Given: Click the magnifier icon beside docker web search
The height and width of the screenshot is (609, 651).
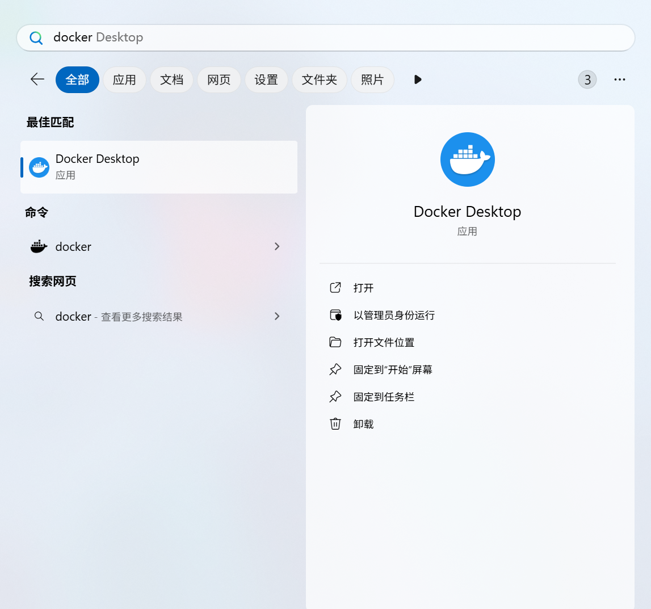Looking at the screenshot, I should pyautogui.click(x=39, y=316).
